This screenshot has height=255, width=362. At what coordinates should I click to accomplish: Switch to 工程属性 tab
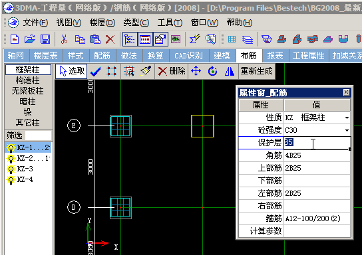pos(309,56)
